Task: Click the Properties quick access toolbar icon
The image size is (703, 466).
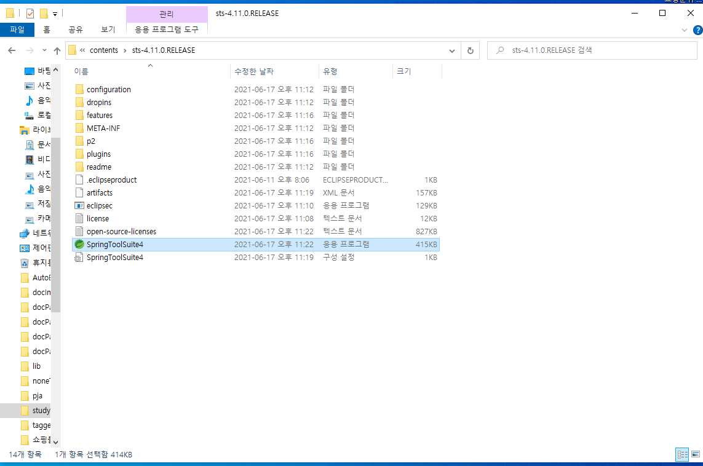Action: pyautogui.click(x=30, y=14)
